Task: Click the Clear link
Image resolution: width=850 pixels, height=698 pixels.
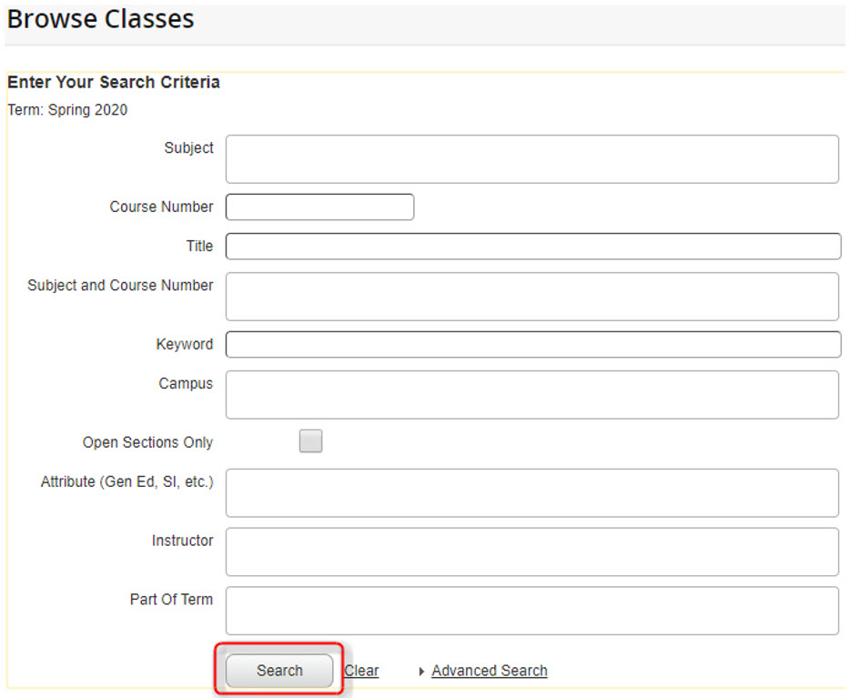Action: point(361,671)
